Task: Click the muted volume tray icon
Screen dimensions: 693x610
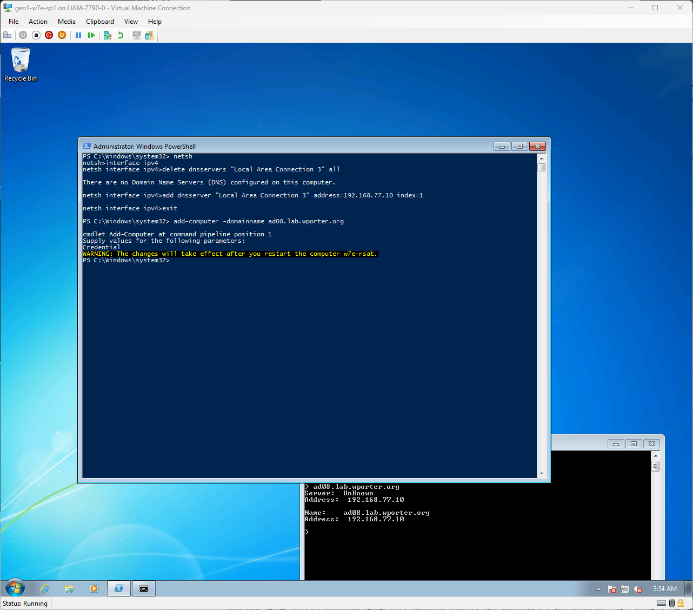Action: tap(638, 589)
